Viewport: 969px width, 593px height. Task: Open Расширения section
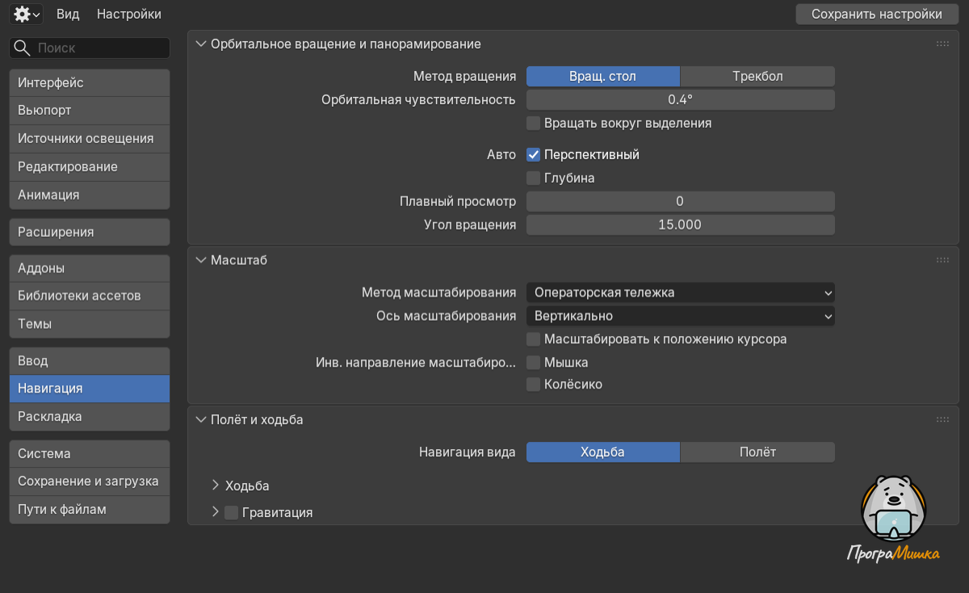(x=90, y=232)
